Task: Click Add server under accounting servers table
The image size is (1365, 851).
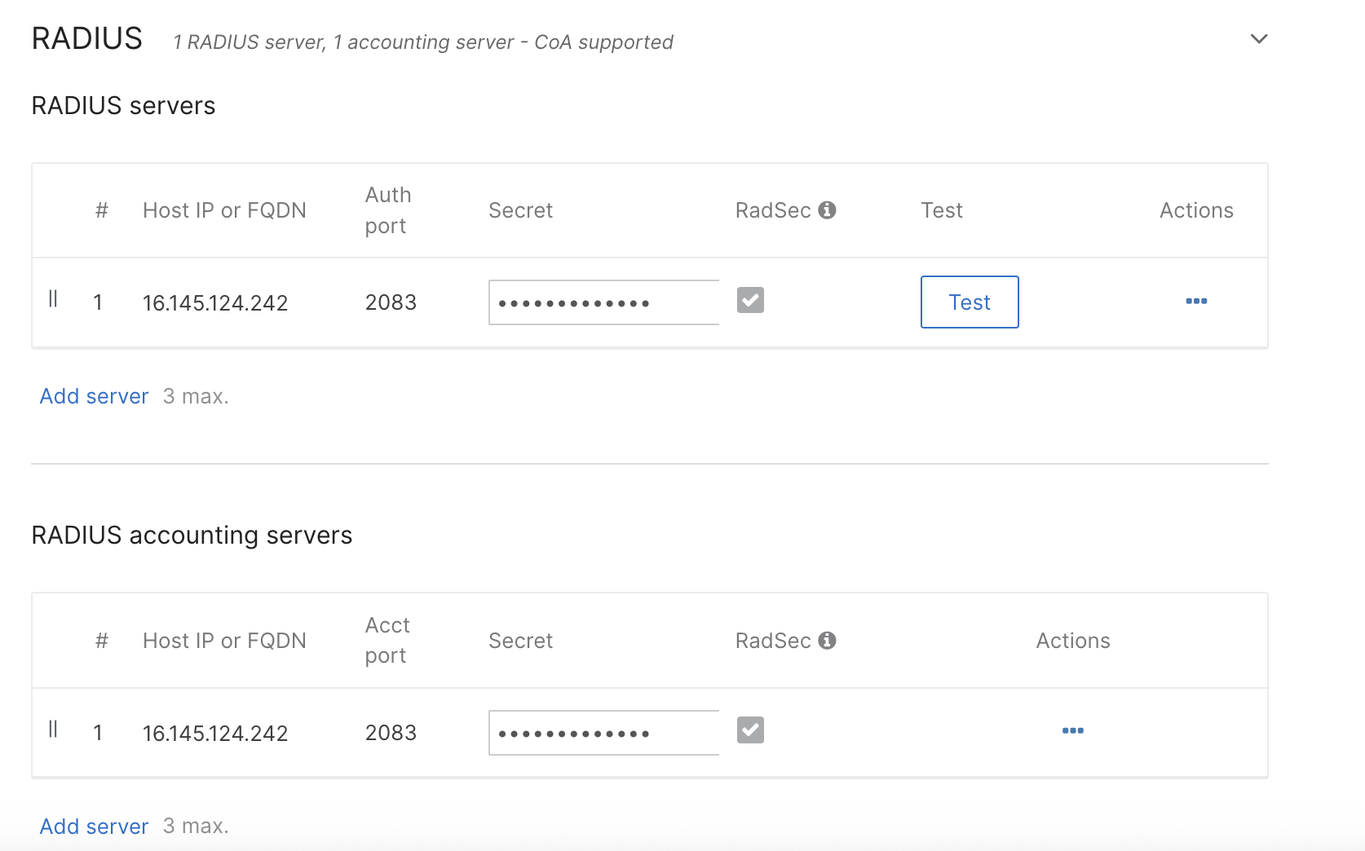Action: [x=94, y=827]
